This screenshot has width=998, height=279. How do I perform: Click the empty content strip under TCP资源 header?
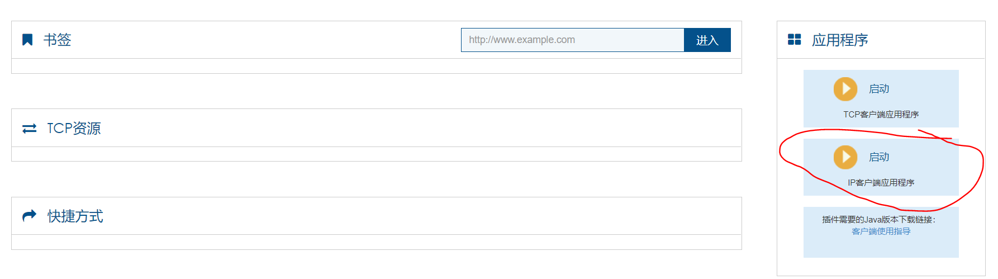click(x=376, y=154)
